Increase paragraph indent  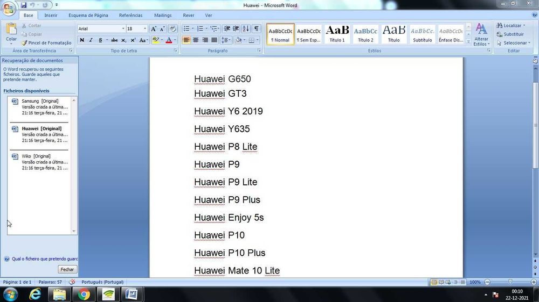point(236,29)
